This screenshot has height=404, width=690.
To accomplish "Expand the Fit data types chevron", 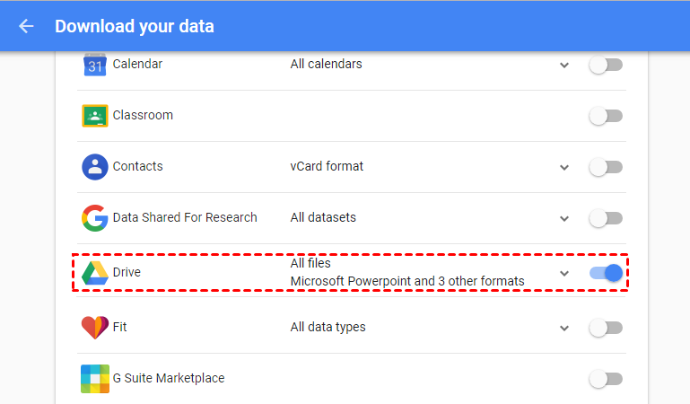I will (563, 329).
